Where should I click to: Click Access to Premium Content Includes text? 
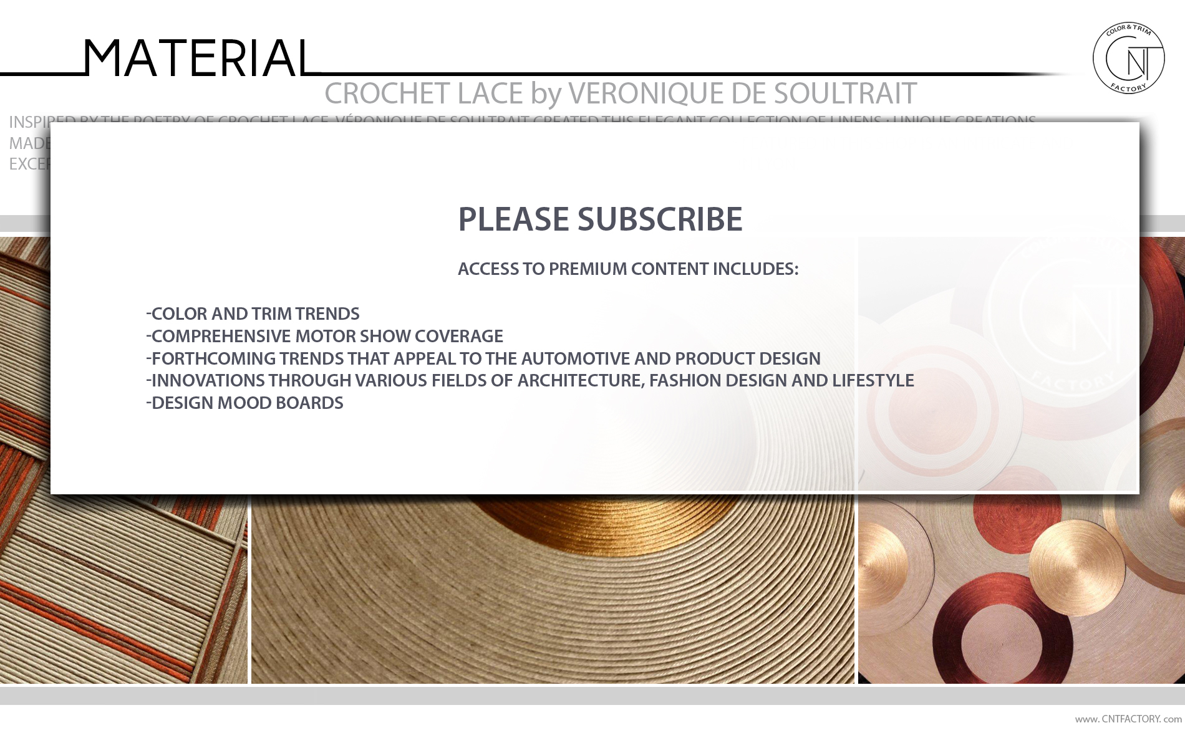pyautogui.click(x=628, y=269)
